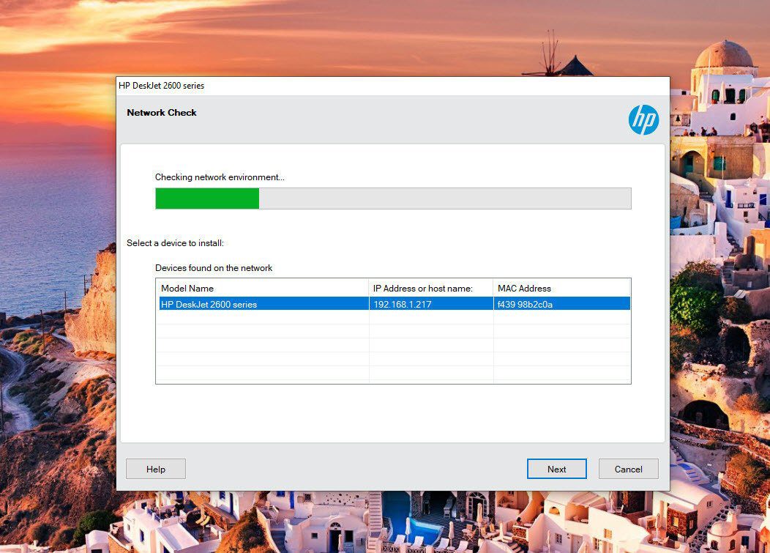Click the Network Check heading
This screenshot has height=553, width=770.
162,113
